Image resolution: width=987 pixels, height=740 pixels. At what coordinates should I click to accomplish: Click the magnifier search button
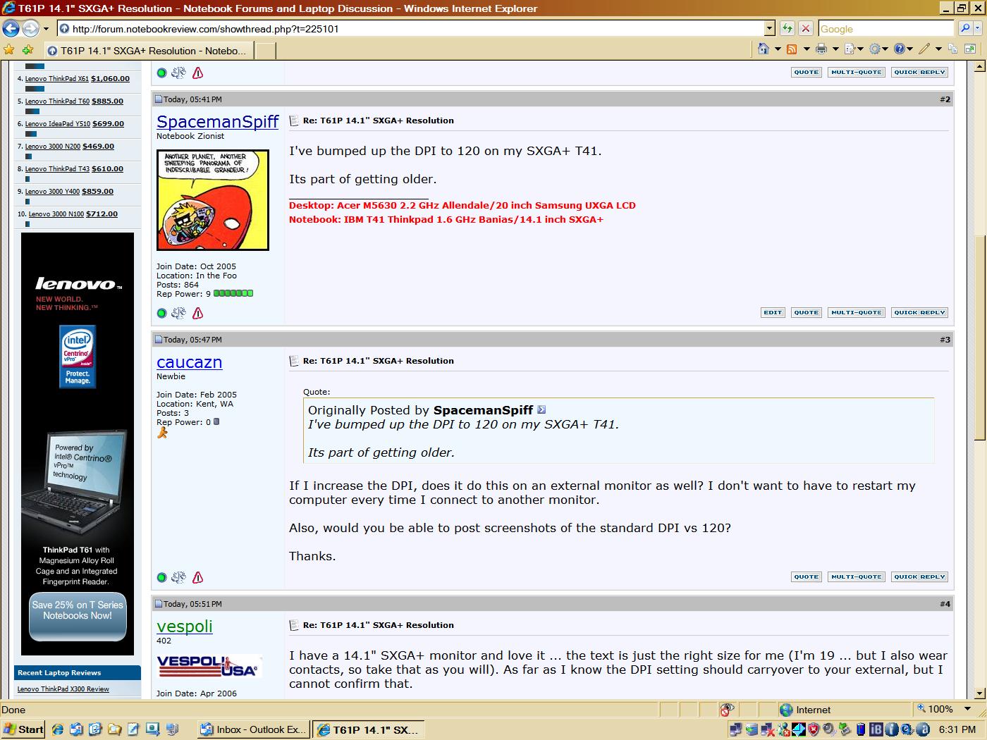pos(964,29)
